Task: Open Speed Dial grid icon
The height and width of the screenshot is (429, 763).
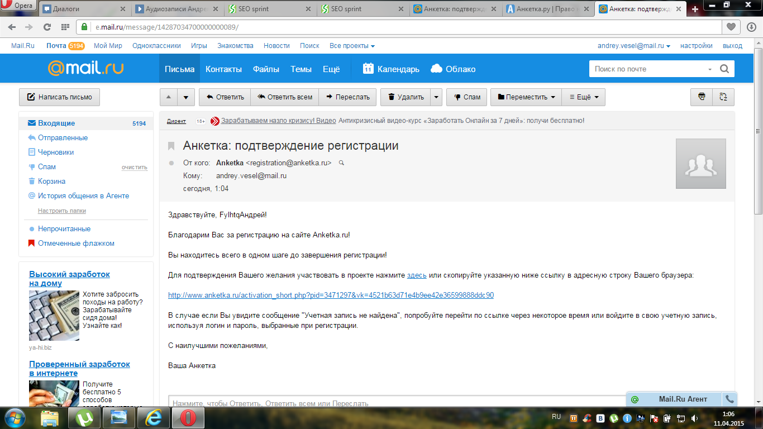Action: point(65,27)
